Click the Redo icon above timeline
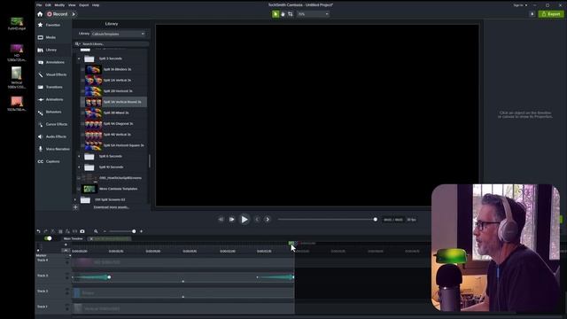 point(45,231)
